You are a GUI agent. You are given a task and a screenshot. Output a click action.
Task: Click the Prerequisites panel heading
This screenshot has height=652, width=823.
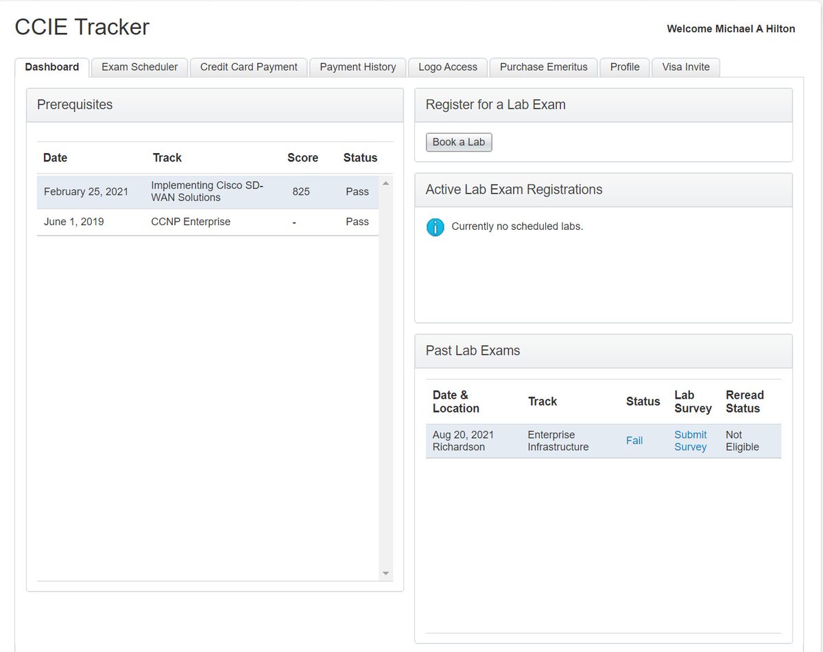tap(75, 105)
